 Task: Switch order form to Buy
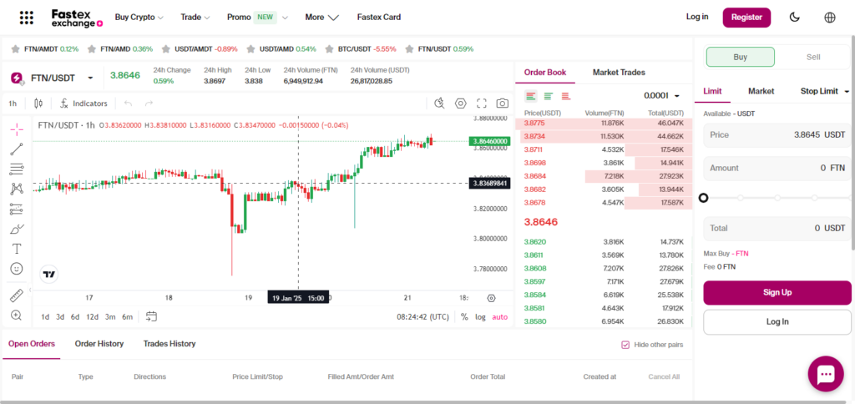tap(740, 57)
